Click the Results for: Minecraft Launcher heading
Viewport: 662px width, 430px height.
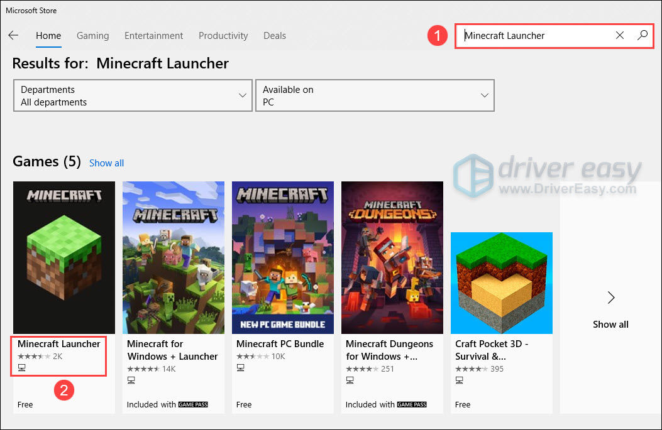[120, 63]
